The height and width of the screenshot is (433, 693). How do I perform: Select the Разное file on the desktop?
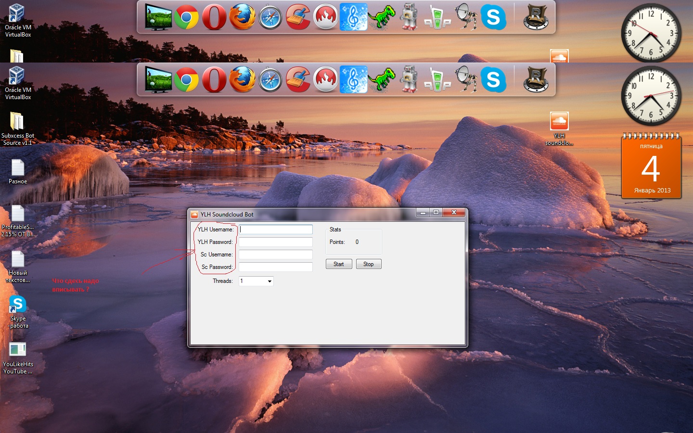click(x=18, y=172)
